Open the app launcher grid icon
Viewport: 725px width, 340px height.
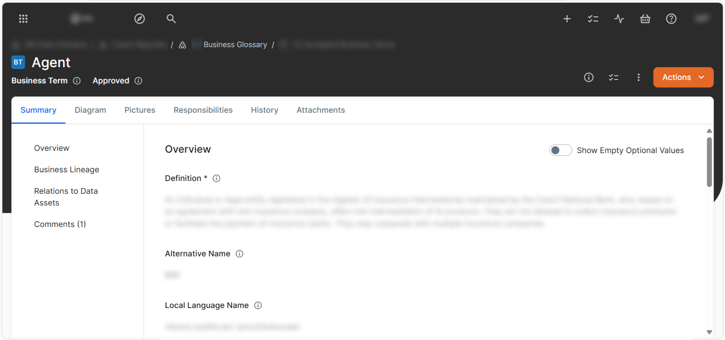(x=23, y=18)
